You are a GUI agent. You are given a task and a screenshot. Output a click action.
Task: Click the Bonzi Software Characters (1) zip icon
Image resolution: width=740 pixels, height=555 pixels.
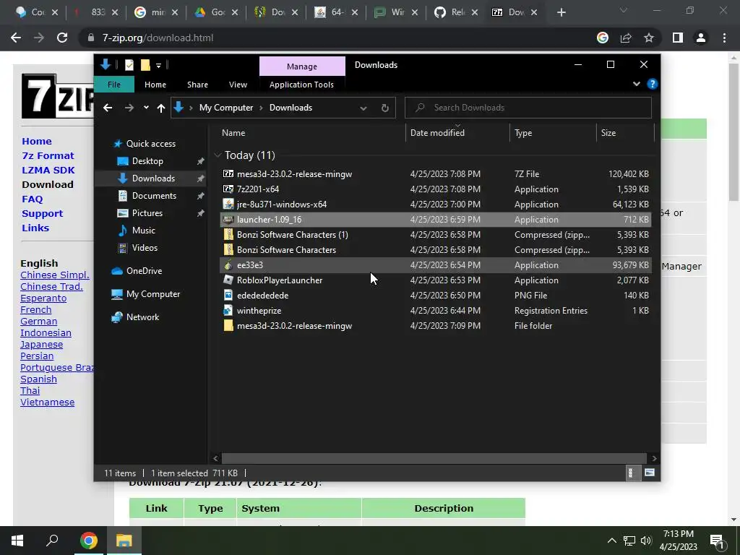pyautogui.click(x=228, y=235)
